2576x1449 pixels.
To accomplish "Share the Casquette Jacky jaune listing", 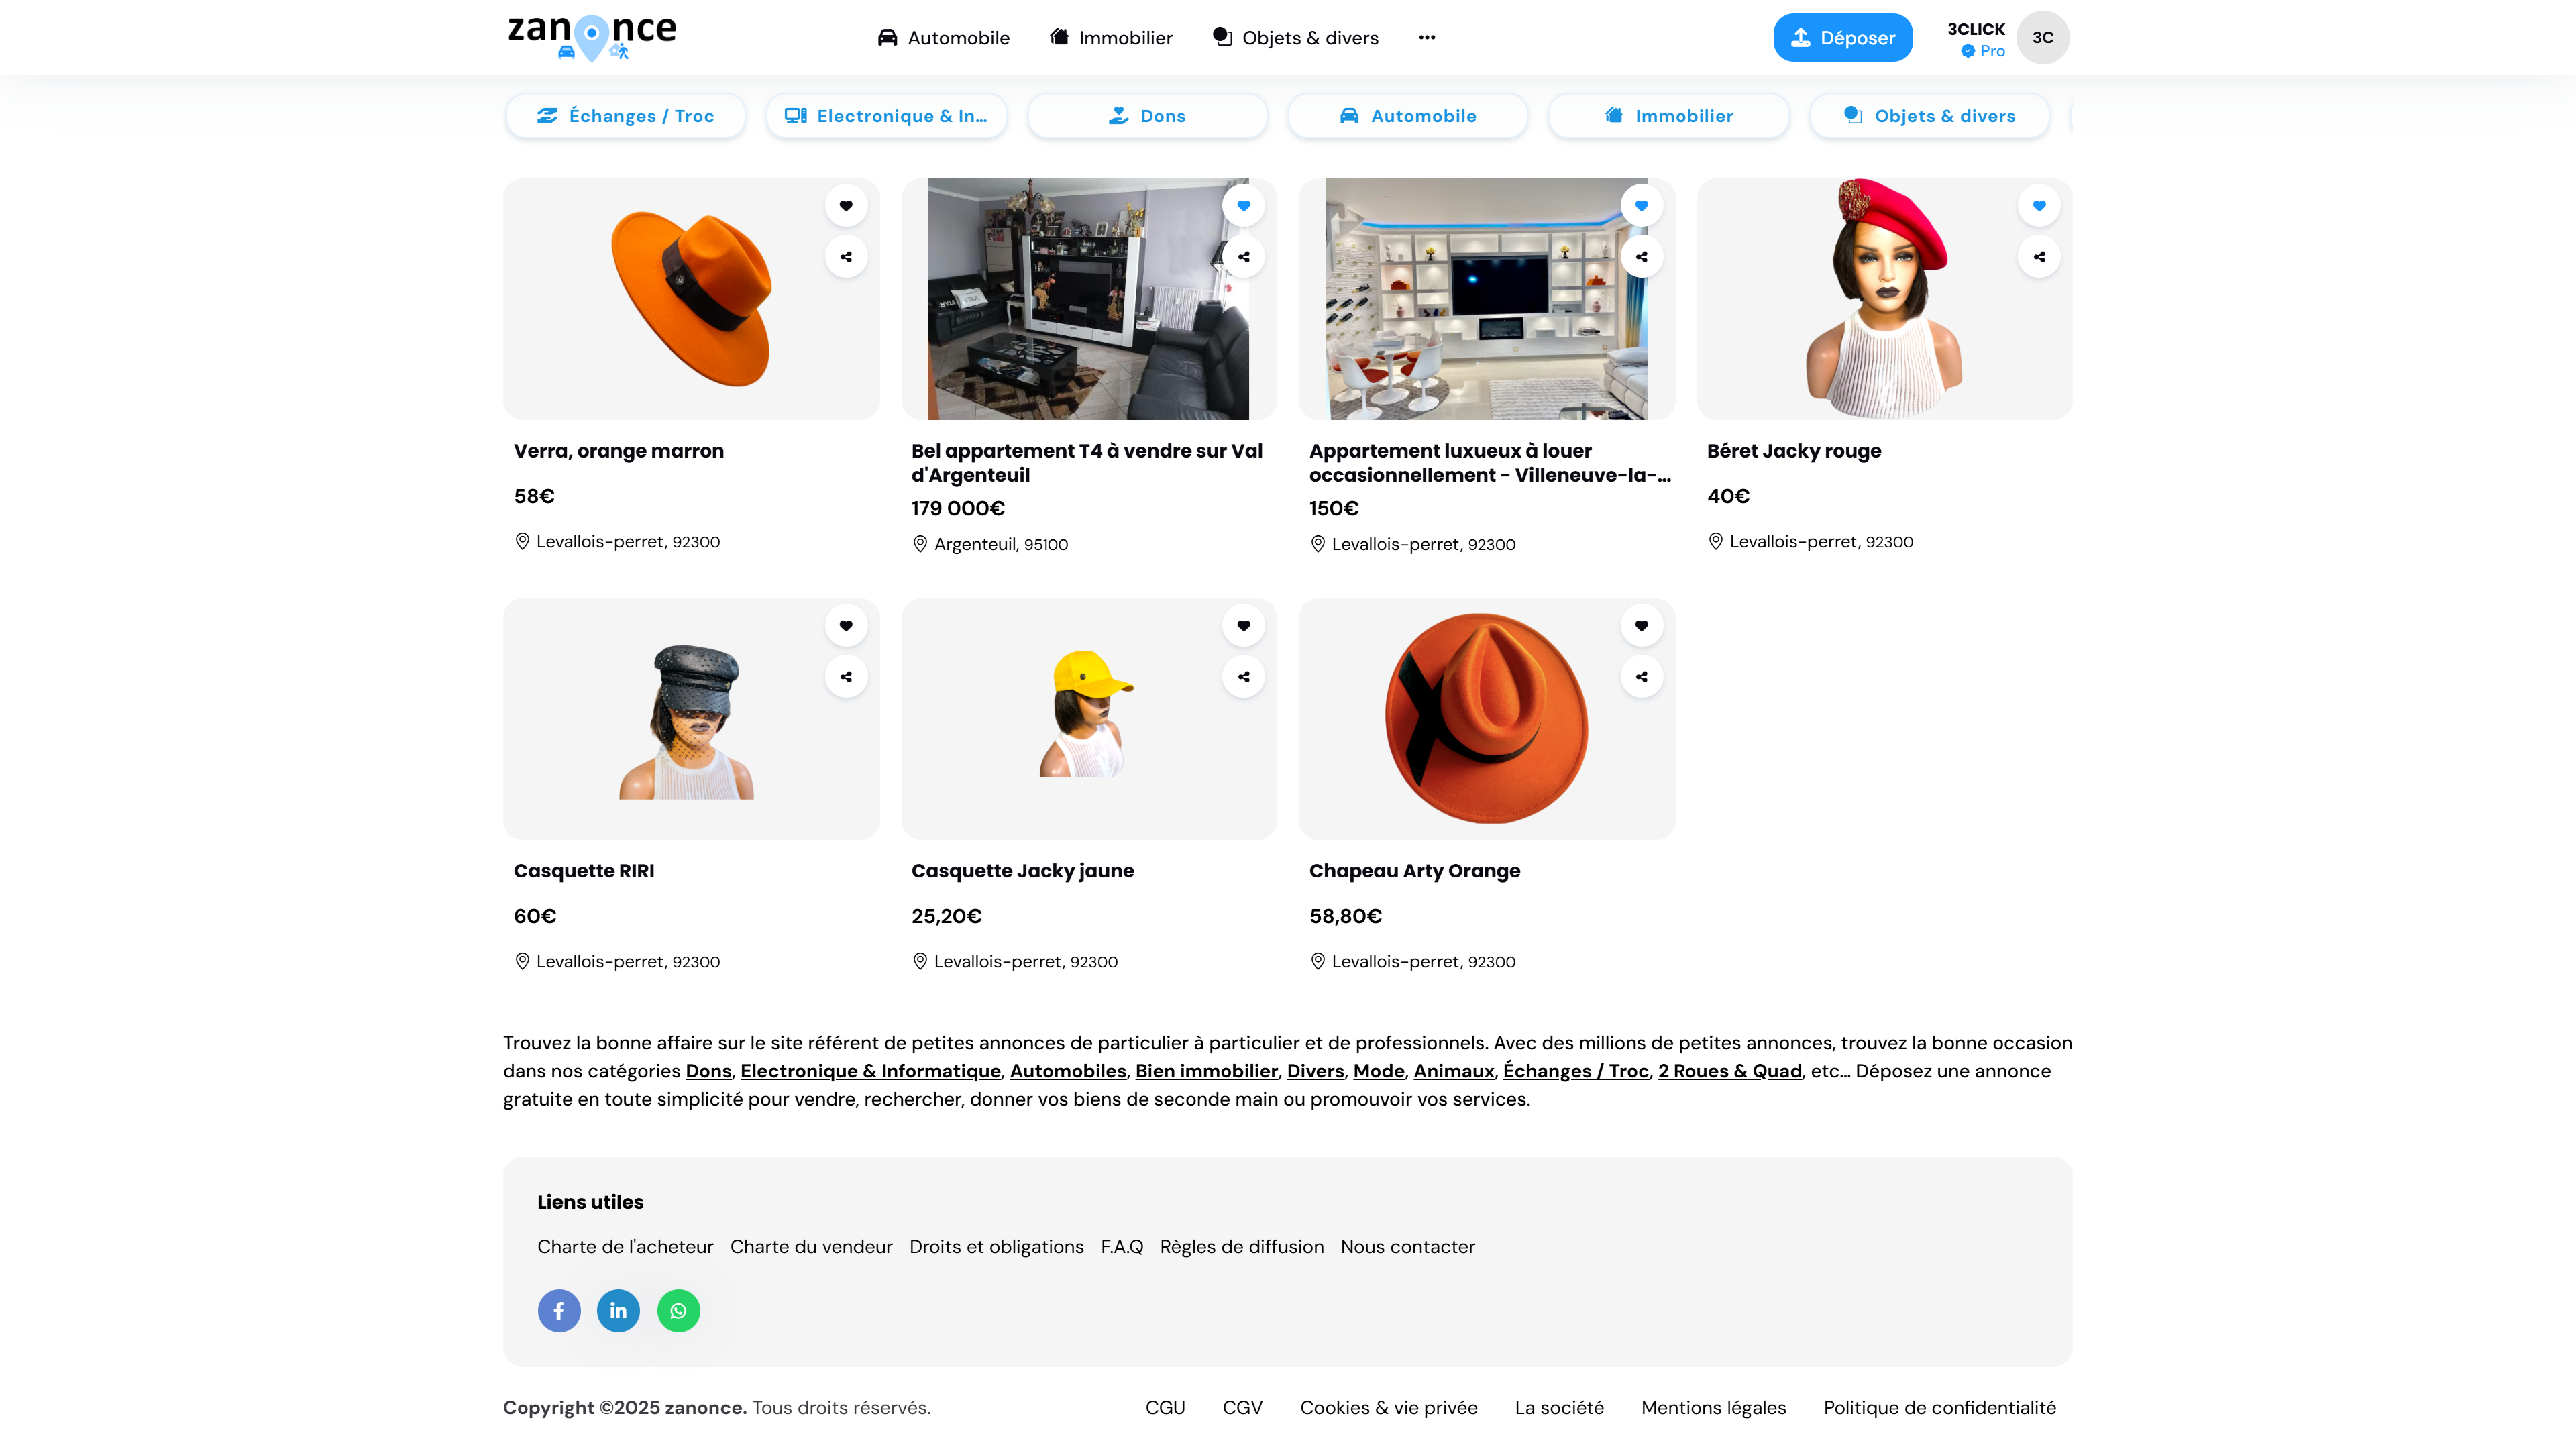I will tap(1243, 677).
